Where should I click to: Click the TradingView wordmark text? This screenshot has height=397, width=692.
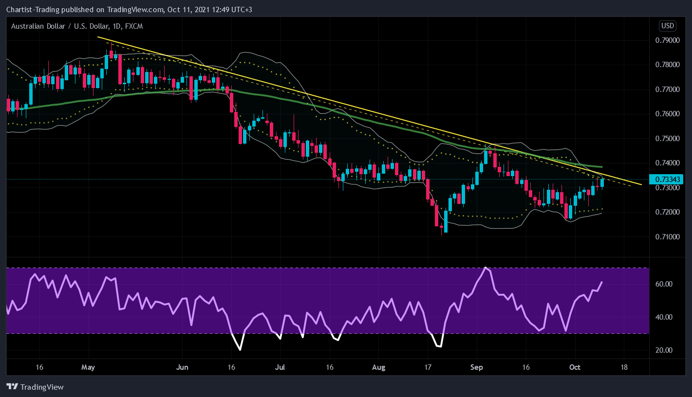(42, 387)
